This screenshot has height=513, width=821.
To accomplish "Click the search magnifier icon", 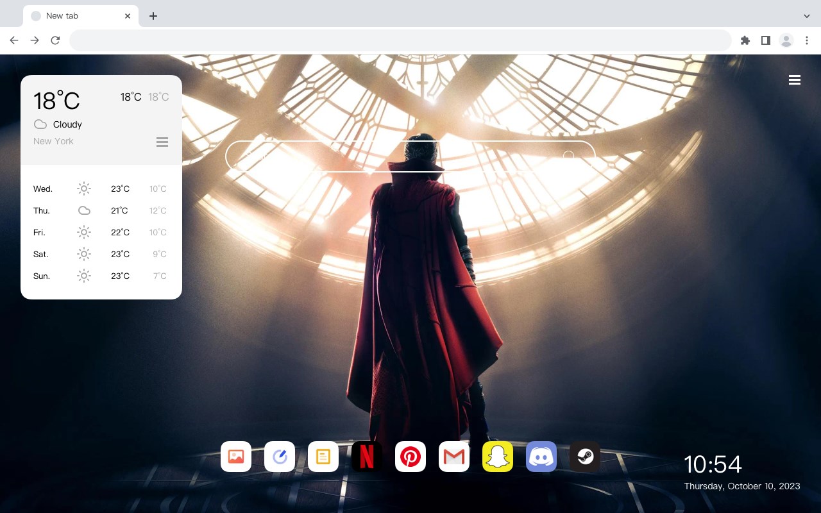I will pyautogui.click(x=568, y=156).
